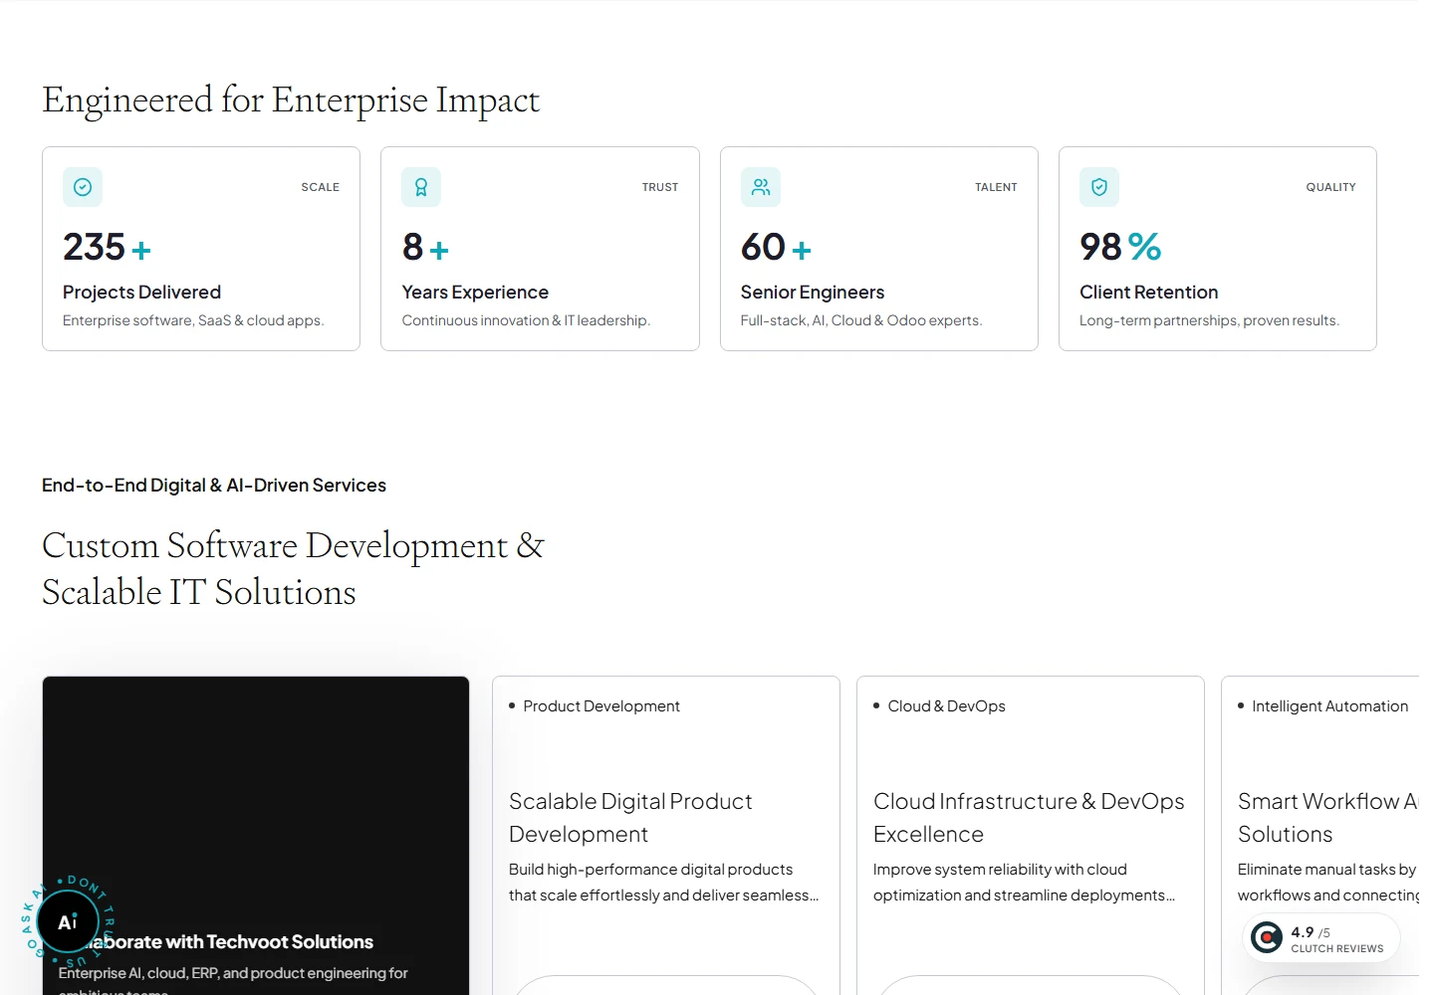1434x995 pixels.
Task: Click the checkmark icon in Projects Delivered card
Action: pyautogui.click(x=83, y=187)
